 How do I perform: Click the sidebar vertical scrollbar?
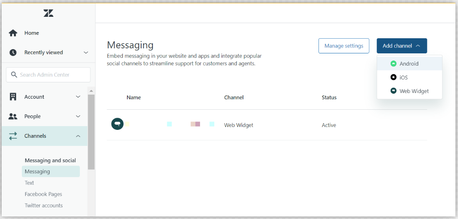pos(91,131)
